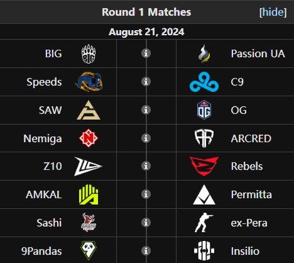Open match info for Speeds vs C9

146,82
